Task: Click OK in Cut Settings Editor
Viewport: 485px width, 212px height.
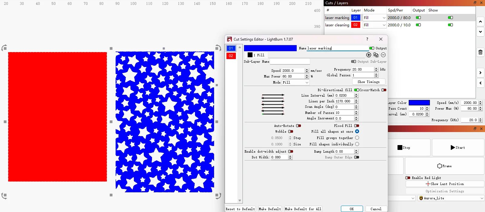Action: click(352, 209)
